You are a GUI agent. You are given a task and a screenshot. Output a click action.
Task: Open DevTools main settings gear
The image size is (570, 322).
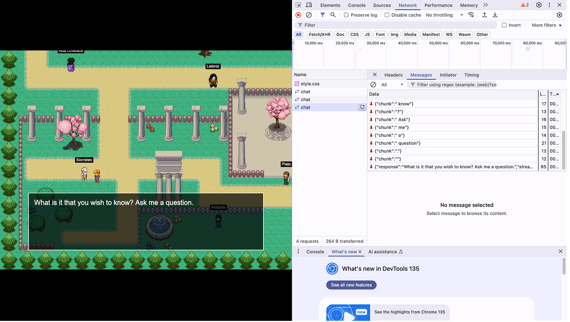(x=539, y=5)
